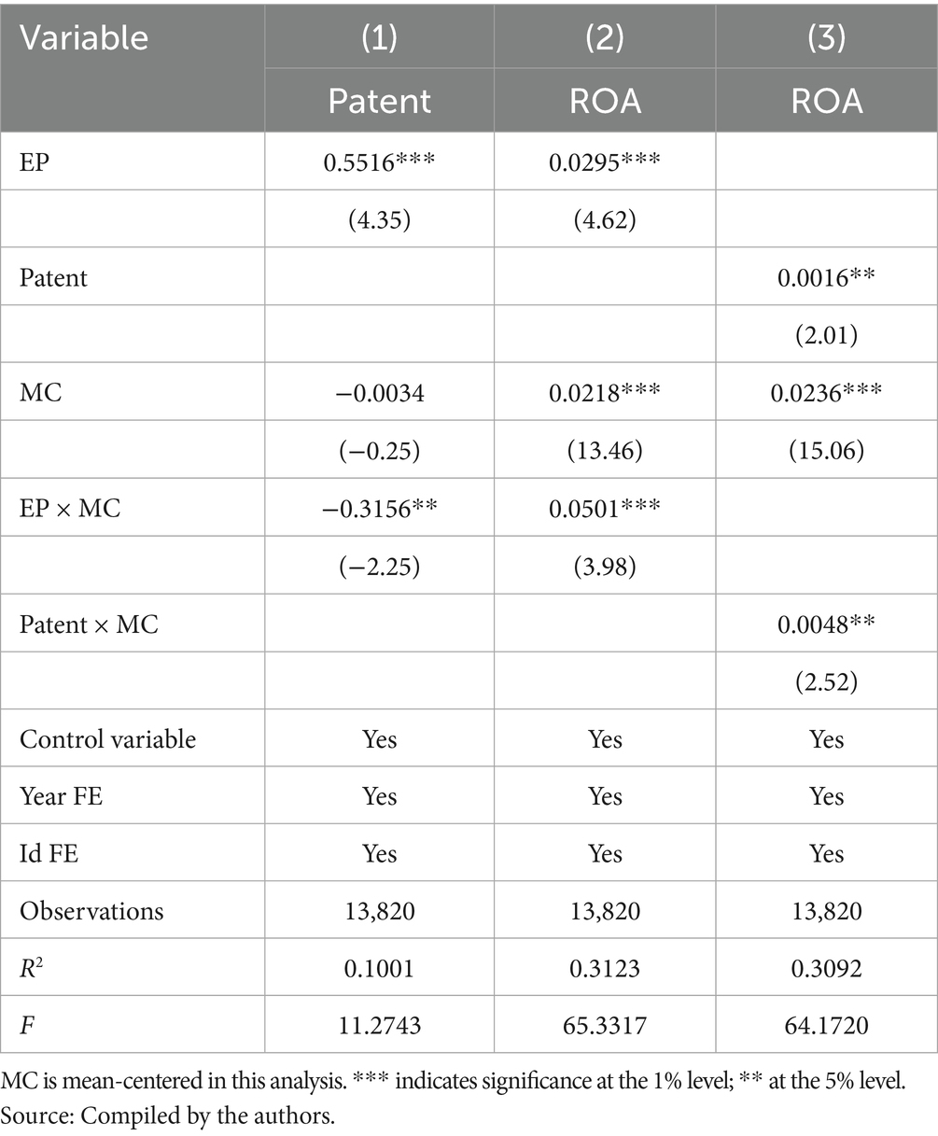The height and width of the screenshot is (1136, 938).
Task: Click the 0.0016** coefficient cell
Action: click(826, 277)
